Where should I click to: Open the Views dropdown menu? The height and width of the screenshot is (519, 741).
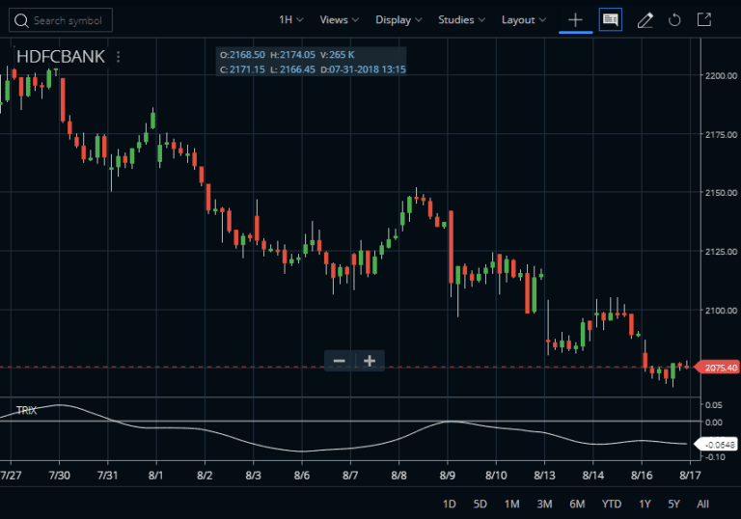coord(339,20)
